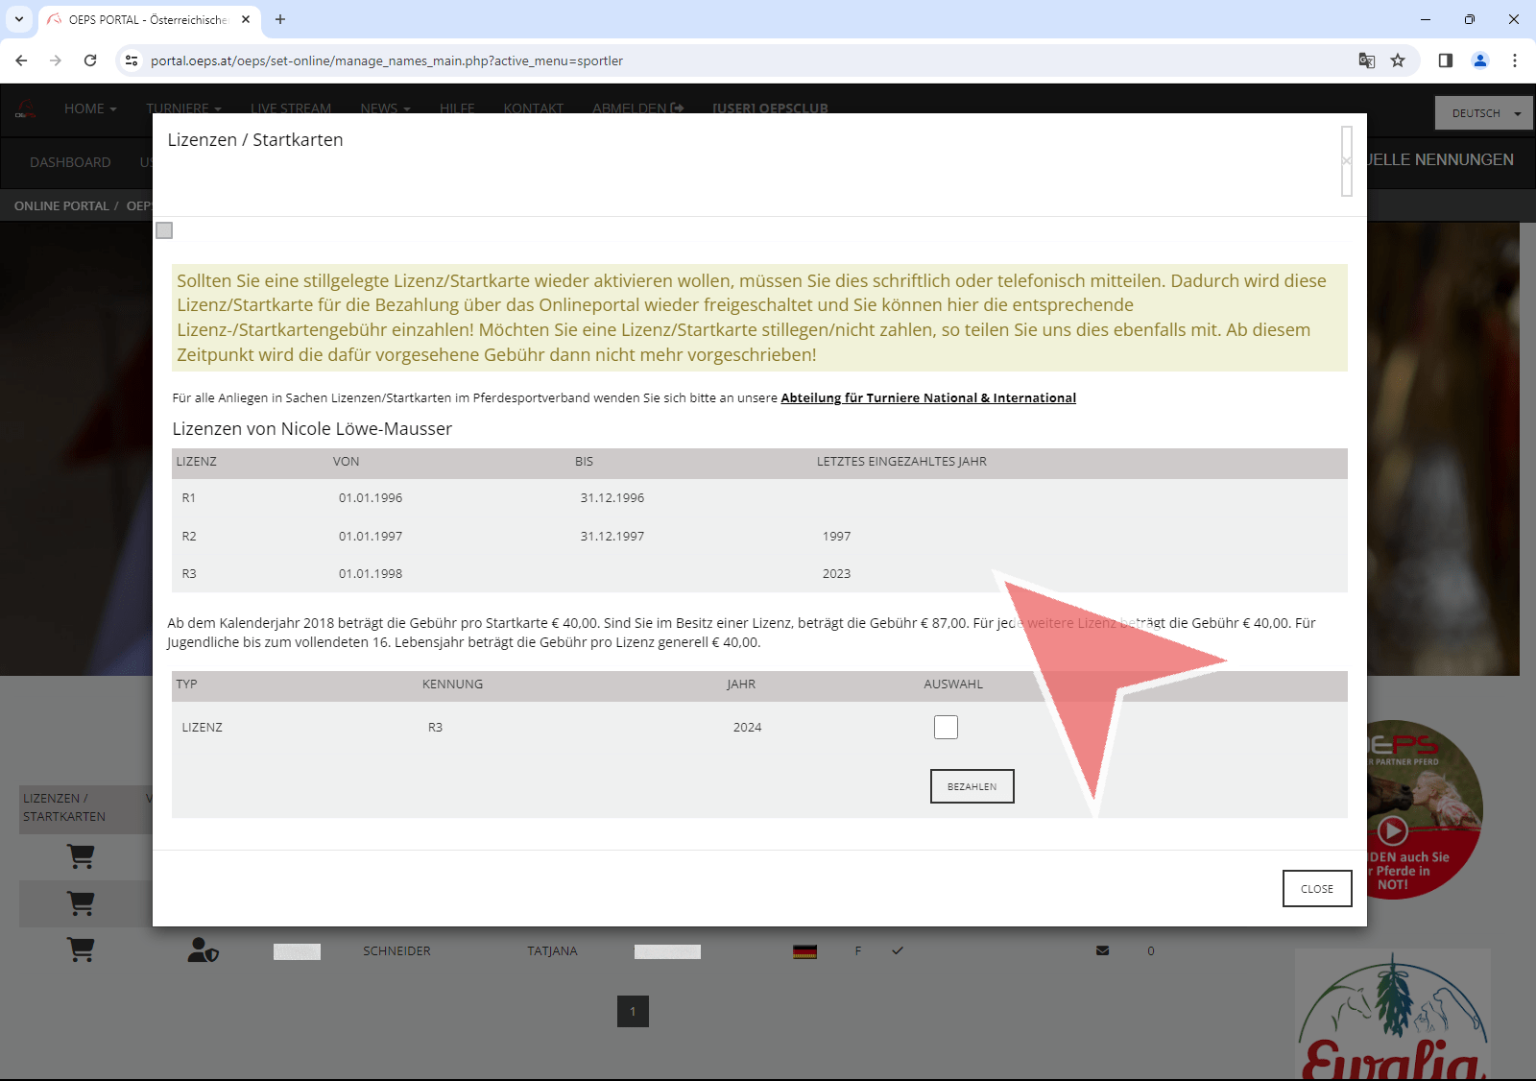
Task: Dismiss the modal using the top-right X icon
Action: (1346, 161)
